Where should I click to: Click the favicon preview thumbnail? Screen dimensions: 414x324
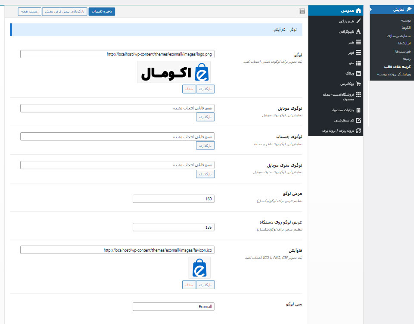[x=199, y=268]
